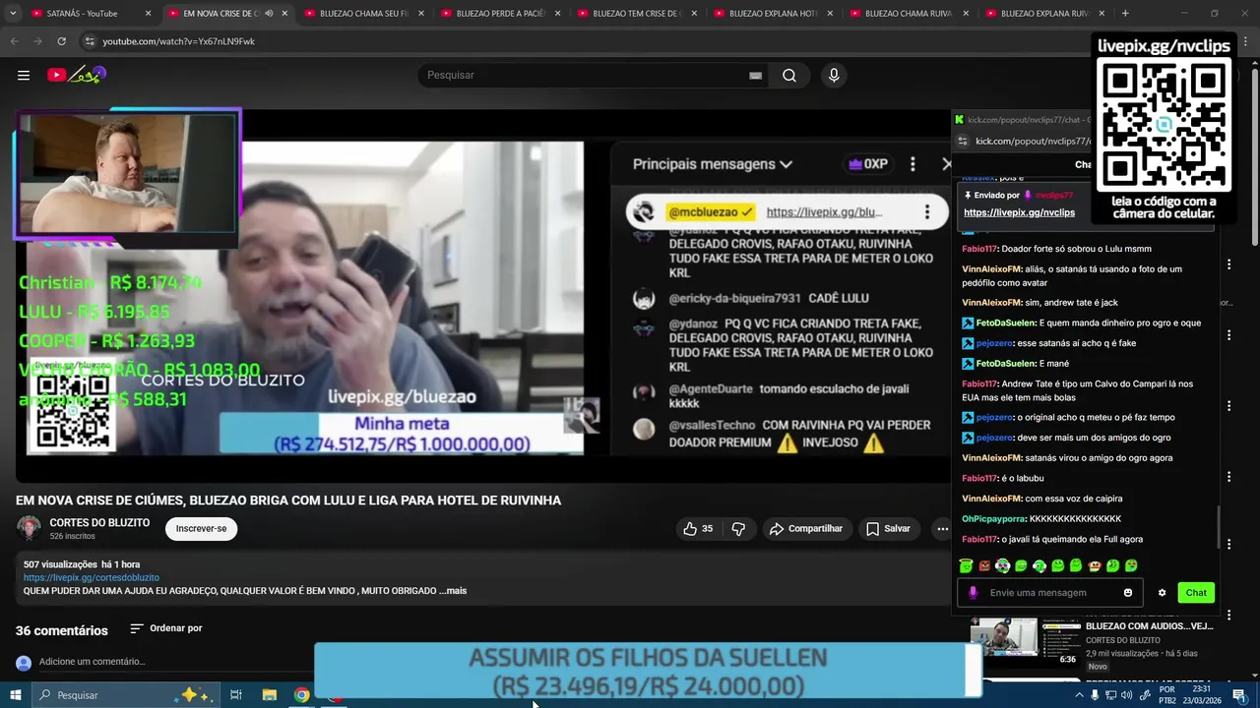Click the Chrome address bar URL
The height and width of the screenshot is (708, 1260).
tap(178, 41)
